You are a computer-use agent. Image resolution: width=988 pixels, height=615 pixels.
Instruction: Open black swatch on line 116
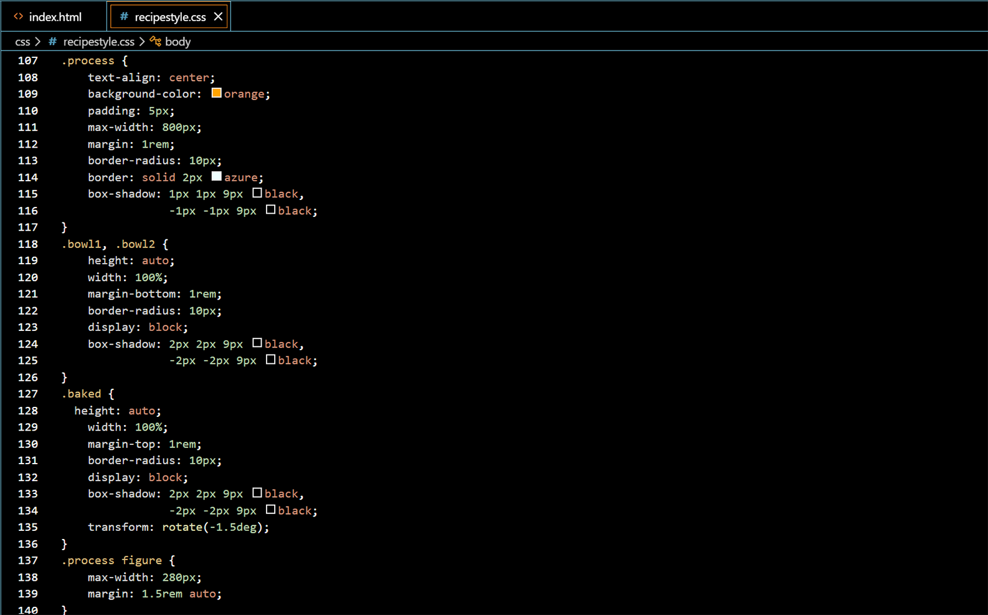[x=270, y=210]
